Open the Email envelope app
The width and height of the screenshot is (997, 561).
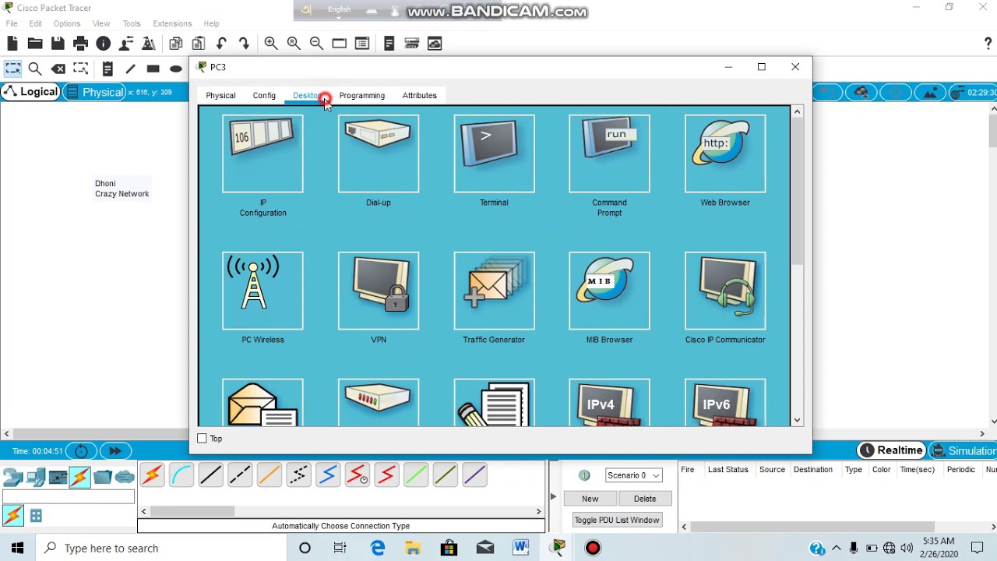tap(262, 403)
